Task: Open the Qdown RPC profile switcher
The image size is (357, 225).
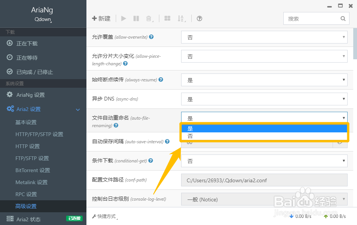Action: (43, 19)
